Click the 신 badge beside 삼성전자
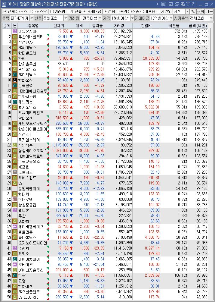Image resolution: width=215 pixels, height=302 pixels. pyautogui.click(x=15, y=42)
